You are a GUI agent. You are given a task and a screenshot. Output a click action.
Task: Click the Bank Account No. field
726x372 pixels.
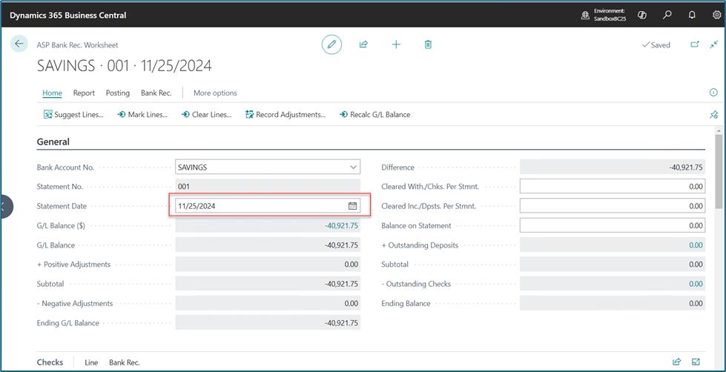[268, 167]
